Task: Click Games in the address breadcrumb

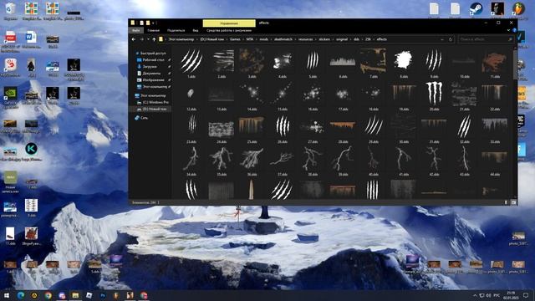Action: coord(235,39)
